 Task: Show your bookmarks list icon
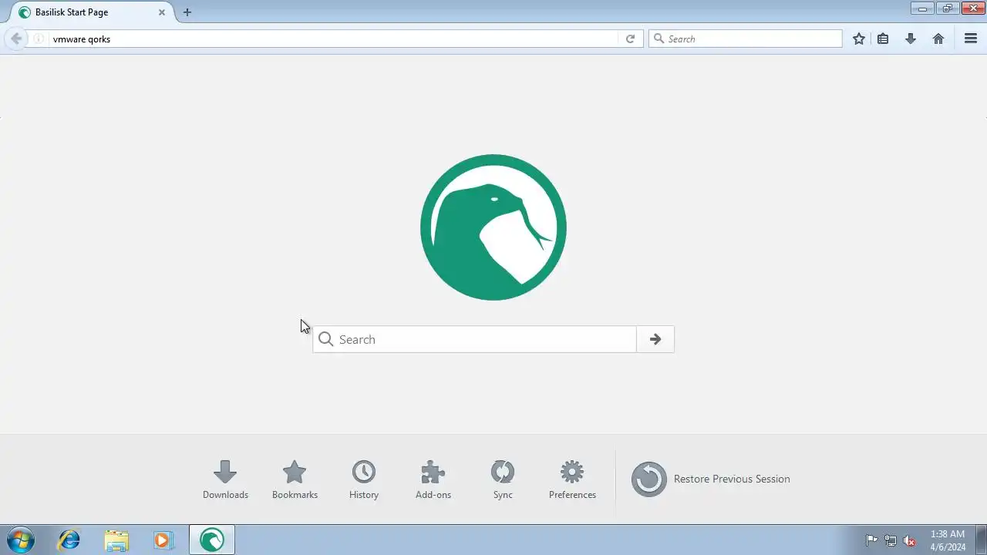(883, 39)
